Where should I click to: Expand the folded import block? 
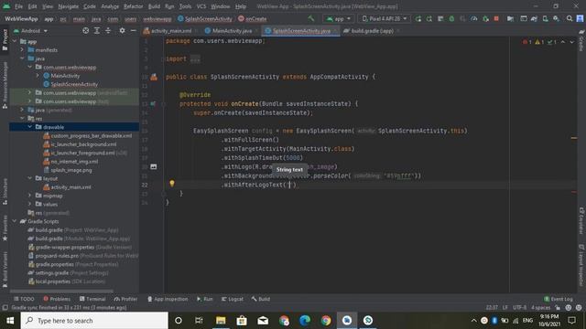pyautogui.click(x=195, y=58)
